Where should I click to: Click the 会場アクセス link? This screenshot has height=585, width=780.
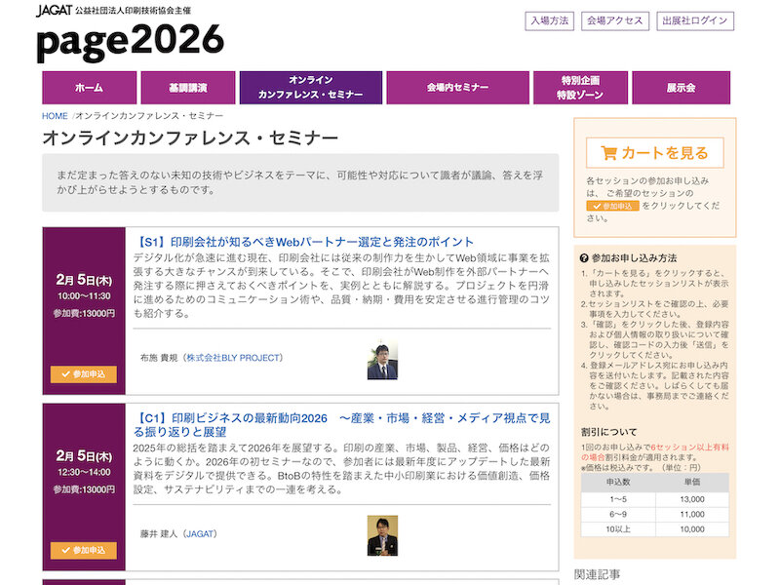[614, 20]
